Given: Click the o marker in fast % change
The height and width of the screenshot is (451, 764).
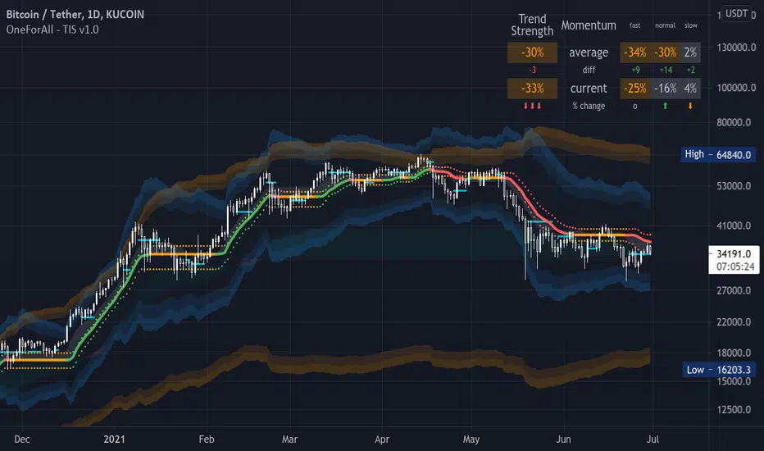Looking at the screenshot, I should click(x=634, y=107).
